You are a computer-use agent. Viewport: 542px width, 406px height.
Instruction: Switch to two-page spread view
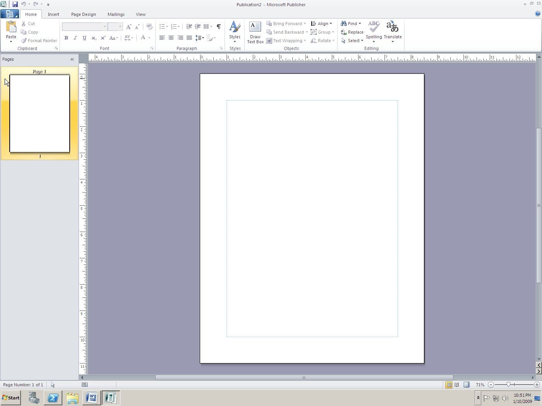457,385
